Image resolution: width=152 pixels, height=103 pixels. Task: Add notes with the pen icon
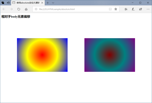[x=133, y=9]
